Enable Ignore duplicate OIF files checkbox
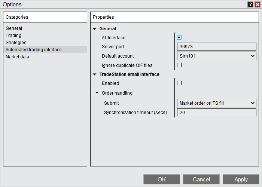This screenshot has height=187, width=262. point(179,65)
